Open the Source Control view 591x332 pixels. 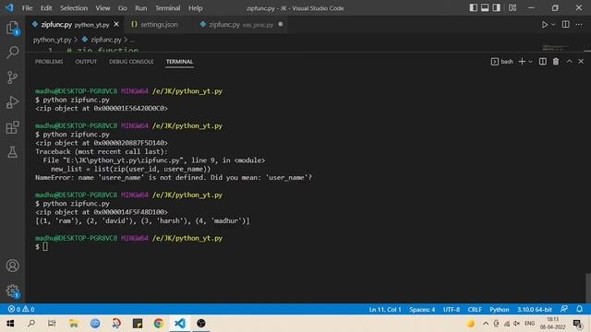click(12, 77)
